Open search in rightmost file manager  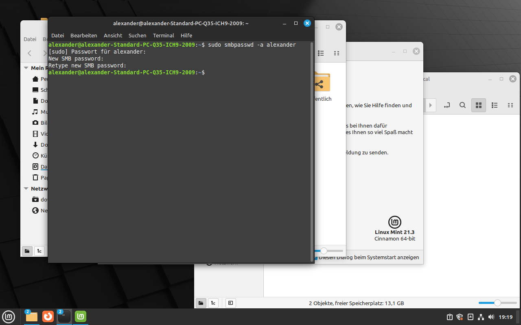pos(463,105)
